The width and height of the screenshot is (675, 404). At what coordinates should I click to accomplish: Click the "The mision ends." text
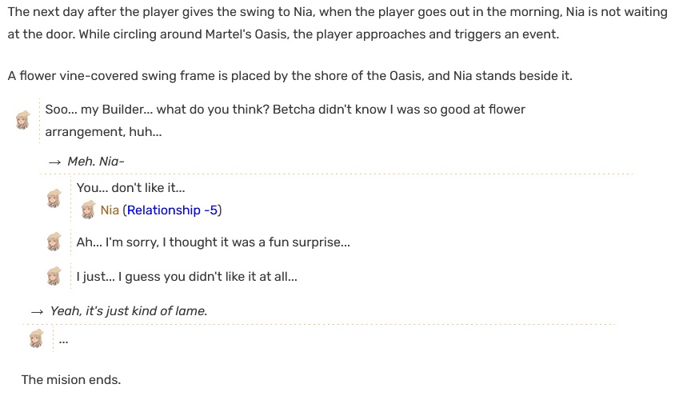[x=71, y=380]
